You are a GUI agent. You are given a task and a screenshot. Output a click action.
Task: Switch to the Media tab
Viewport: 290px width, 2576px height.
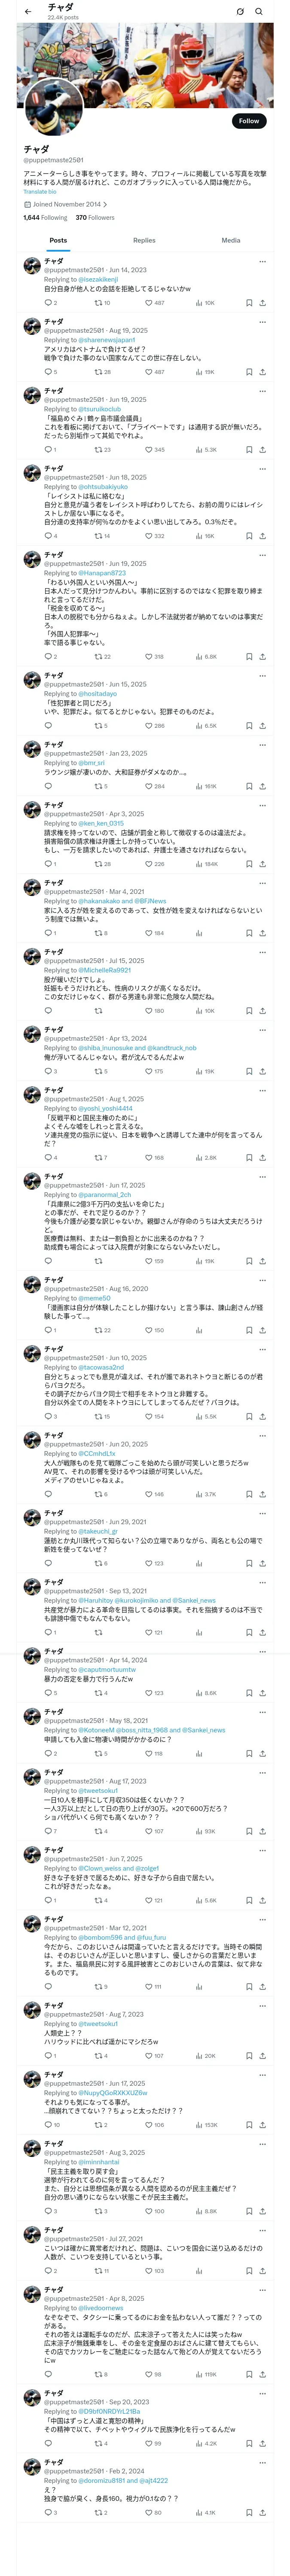231,240
